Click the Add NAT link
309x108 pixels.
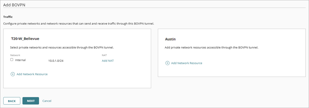(x=108, y=61)
